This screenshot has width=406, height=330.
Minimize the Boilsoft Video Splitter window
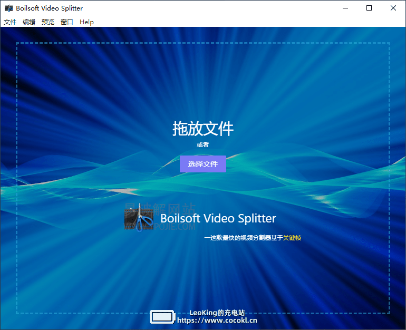coord(345,8)
